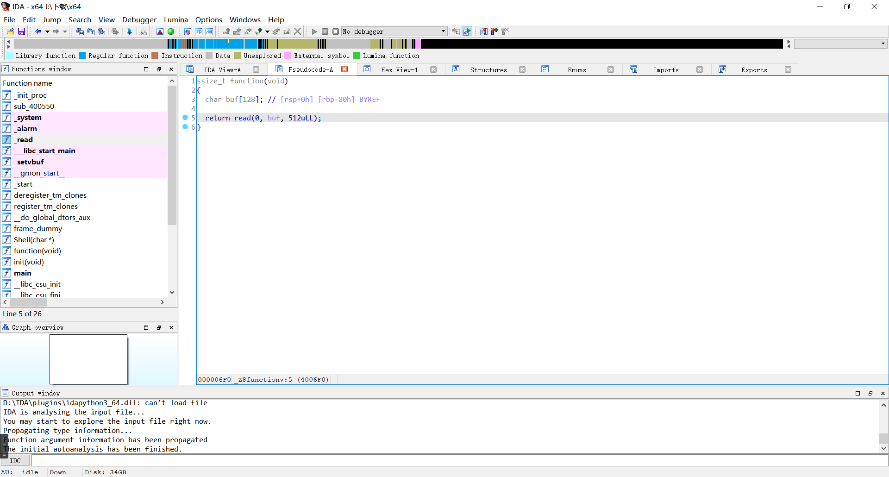Jump back using the blue left arrow
This screenshot has height=477, width=889.
tap(38, 31)
